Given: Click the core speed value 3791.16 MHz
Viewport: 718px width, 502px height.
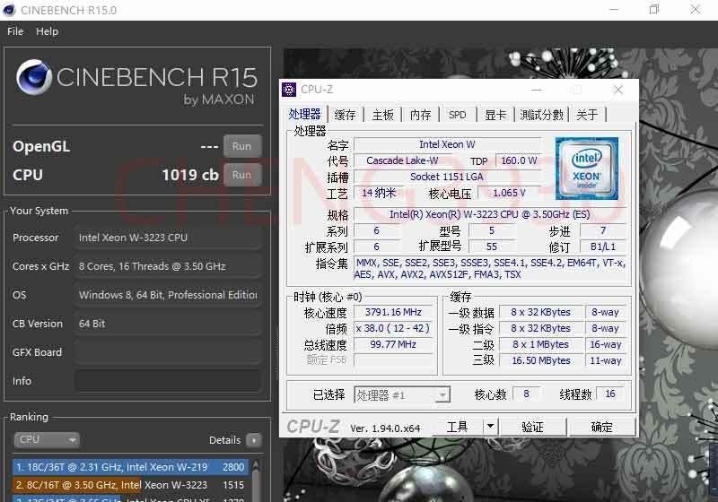Looking at the screenshot, I should (393, 312).
